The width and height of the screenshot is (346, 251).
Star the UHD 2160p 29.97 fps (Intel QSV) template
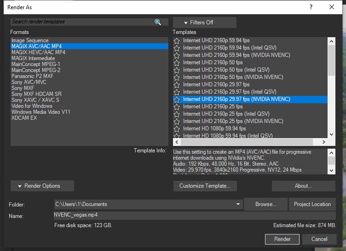(x=177, y=92)
